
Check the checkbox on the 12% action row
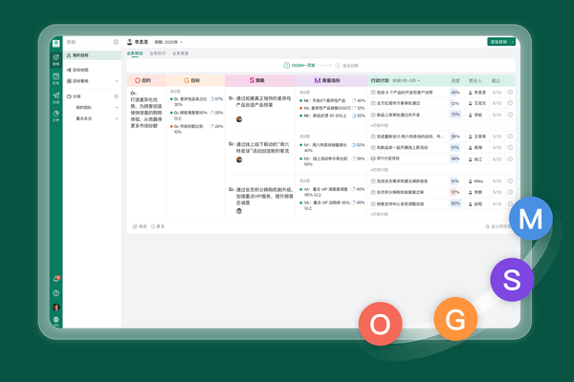373,103
